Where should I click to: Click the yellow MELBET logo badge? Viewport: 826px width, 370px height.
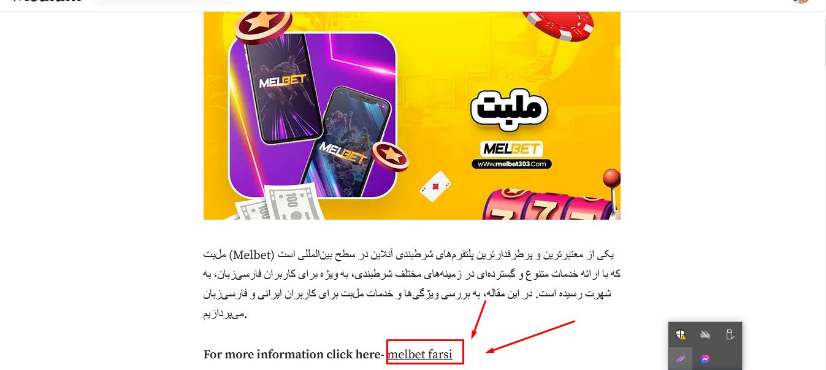pos(511,149)
